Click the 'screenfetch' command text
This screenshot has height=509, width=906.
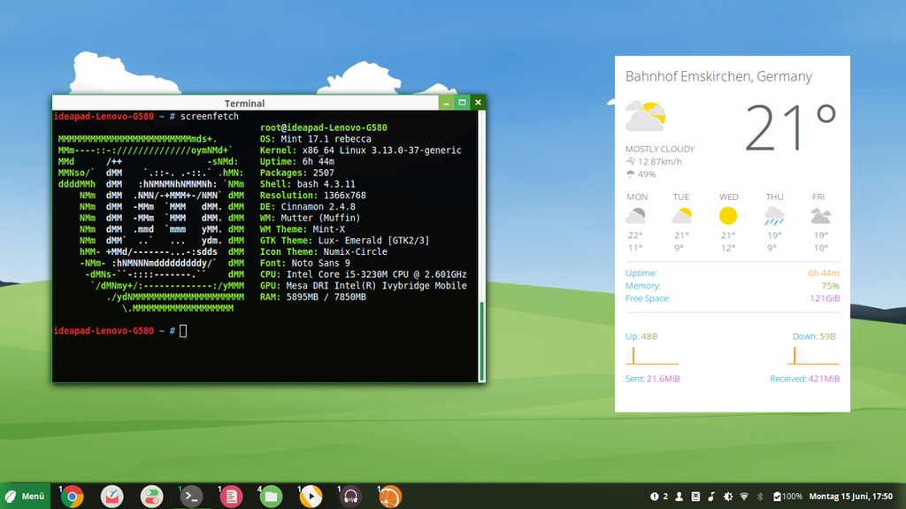coord(209,116)
